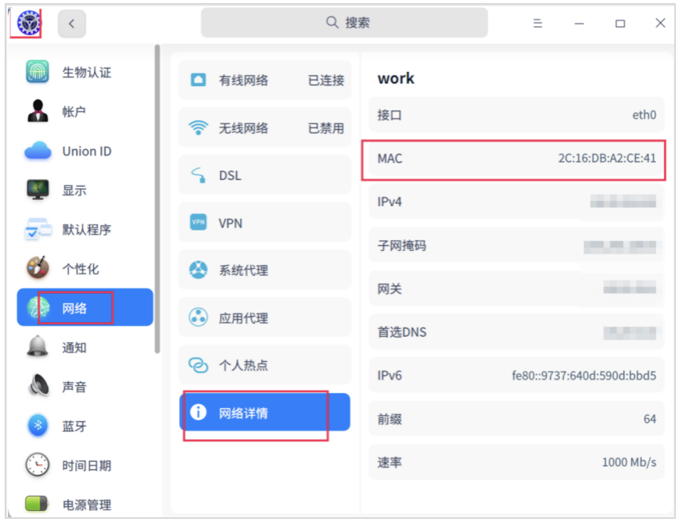Open Sound (声音) speaker settings

pos(38,387)
